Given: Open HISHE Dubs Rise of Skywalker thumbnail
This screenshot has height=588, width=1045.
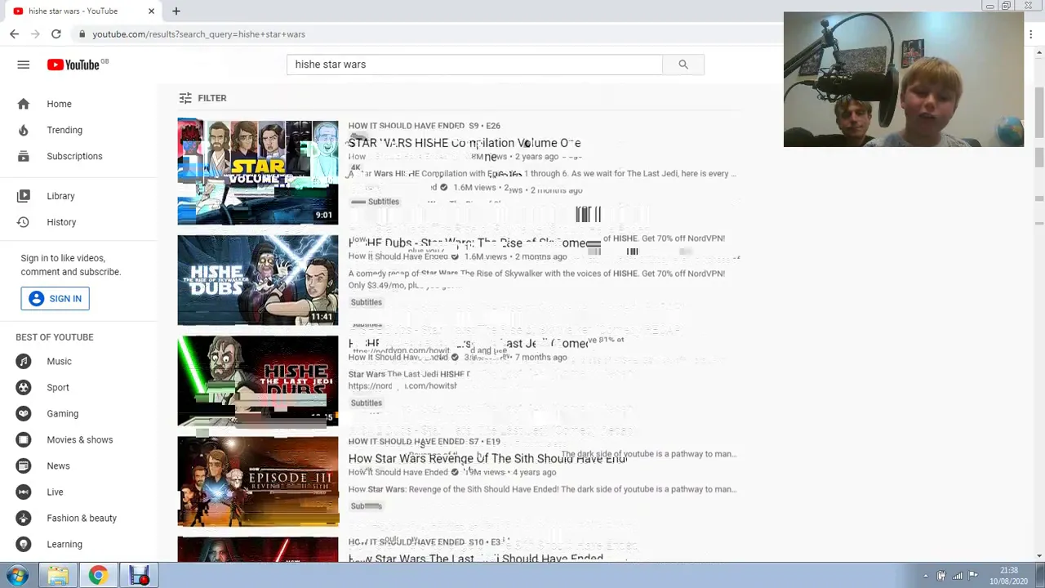Looking at the screenshot, I should click(x=258, y=280).
